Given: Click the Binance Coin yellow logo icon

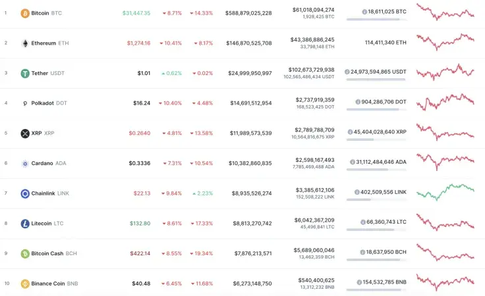Looking at the screenshot, I should pyautogui.click(x=25, y=284).
